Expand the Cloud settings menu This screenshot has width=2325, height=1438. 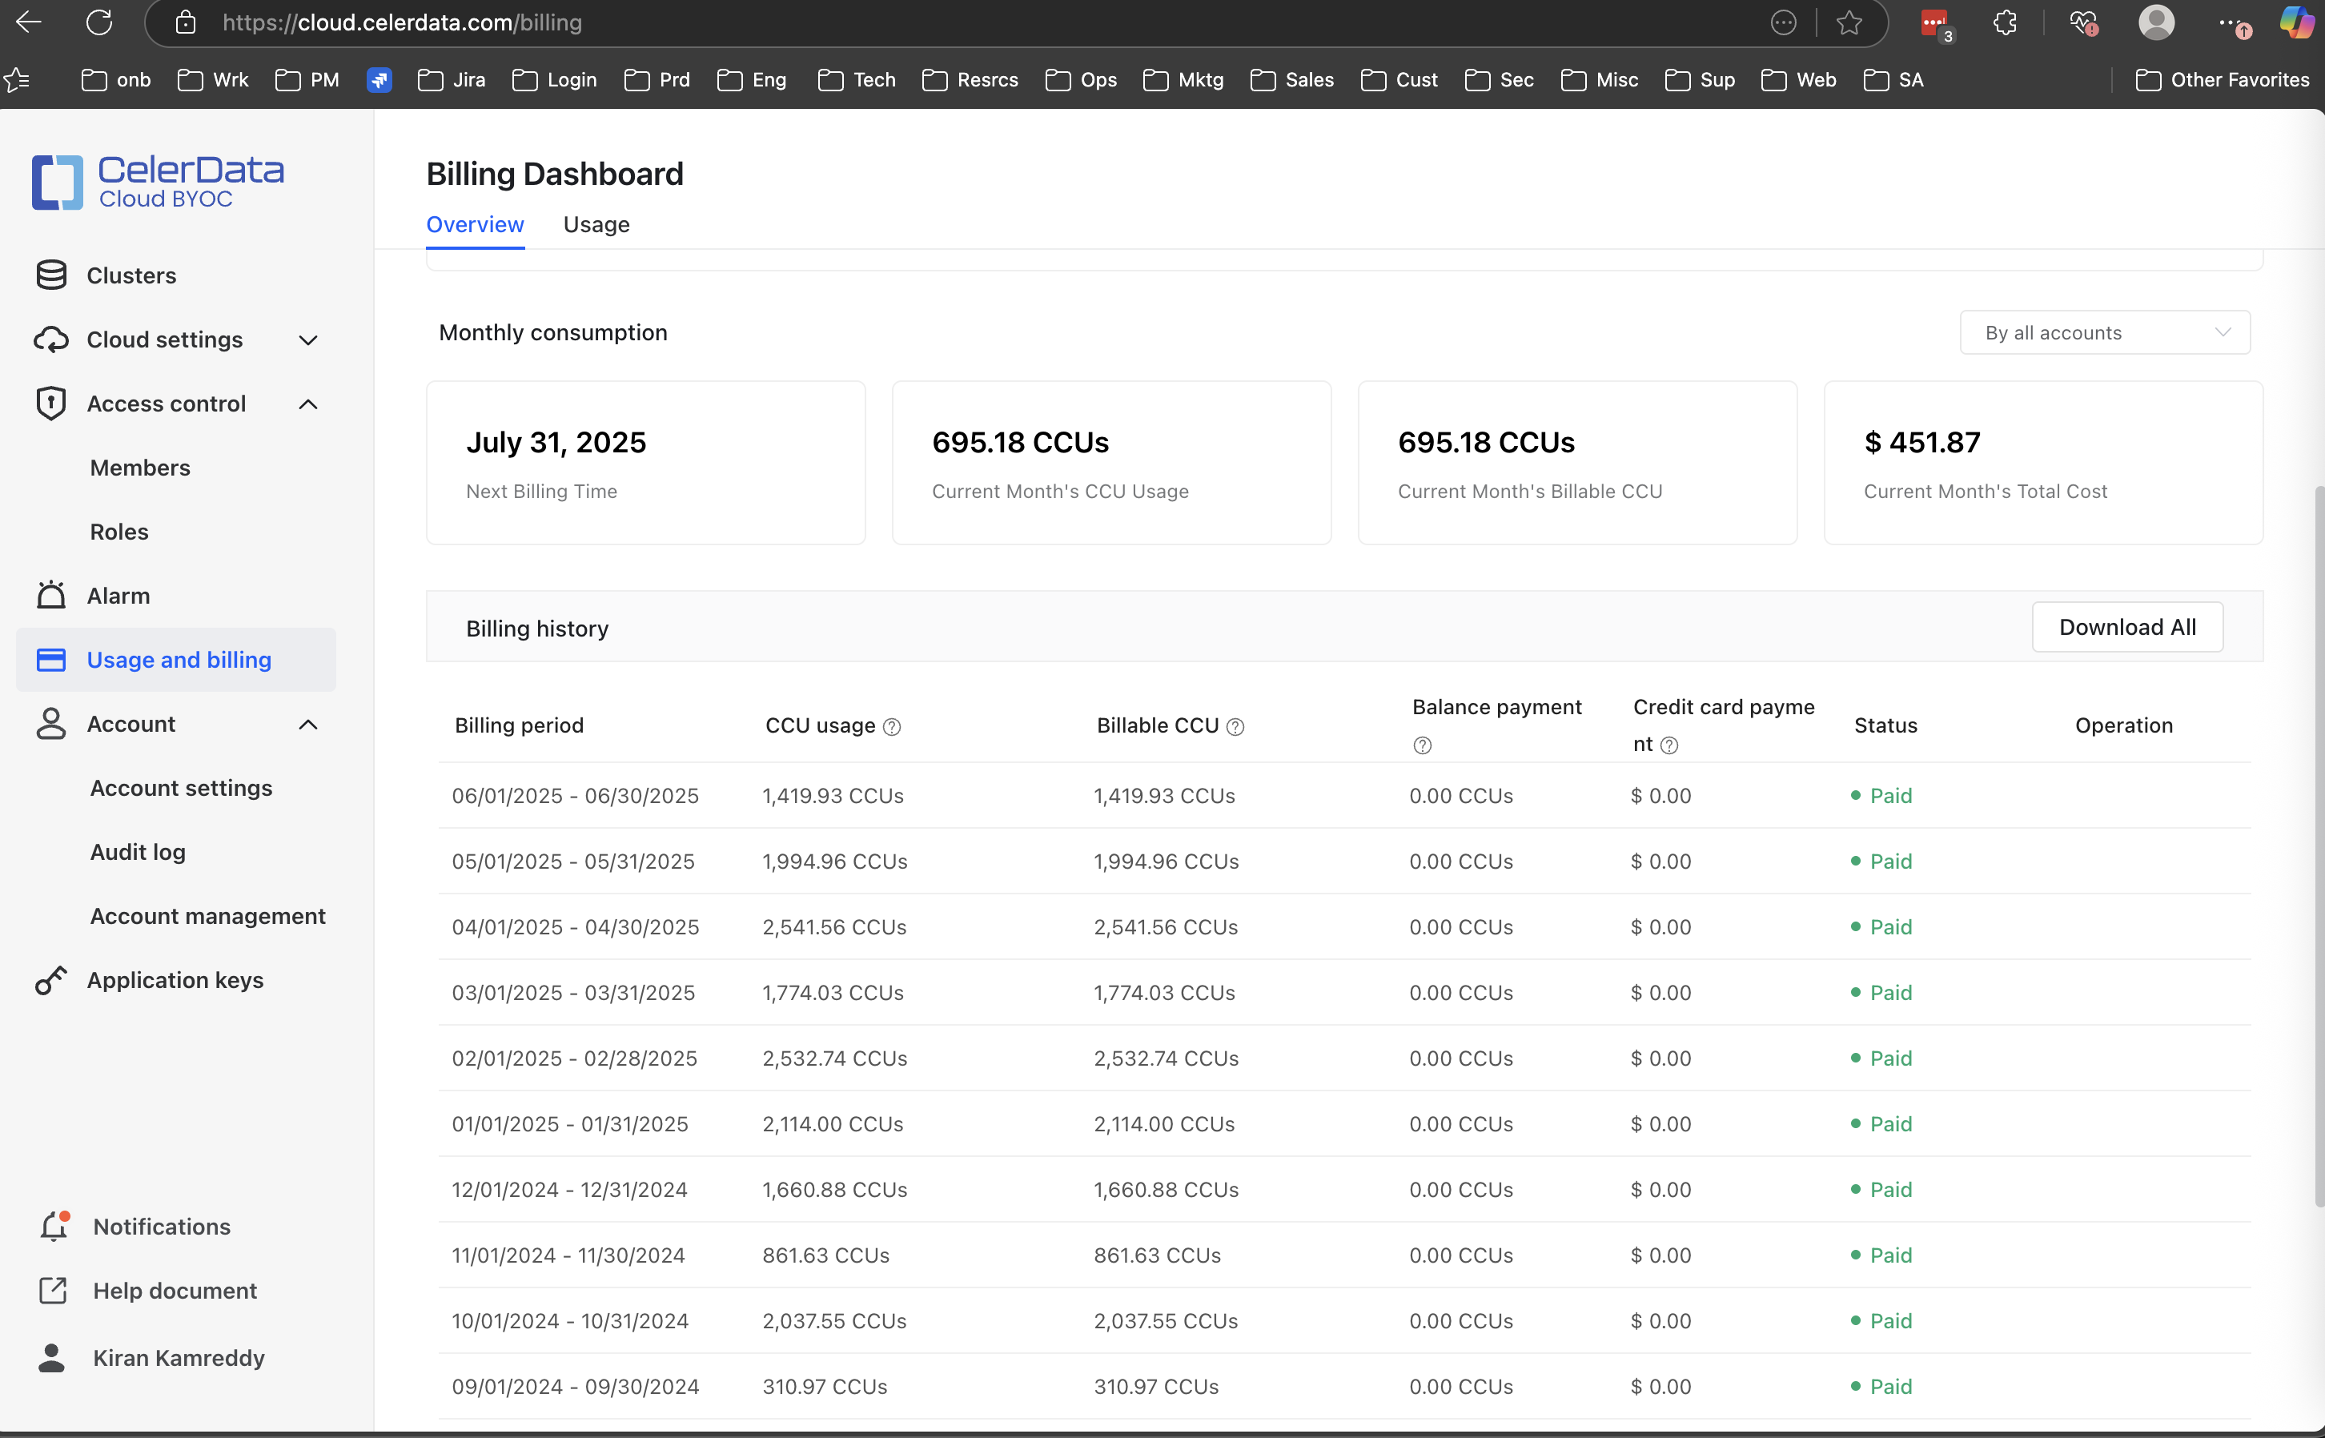click(307, 340)
